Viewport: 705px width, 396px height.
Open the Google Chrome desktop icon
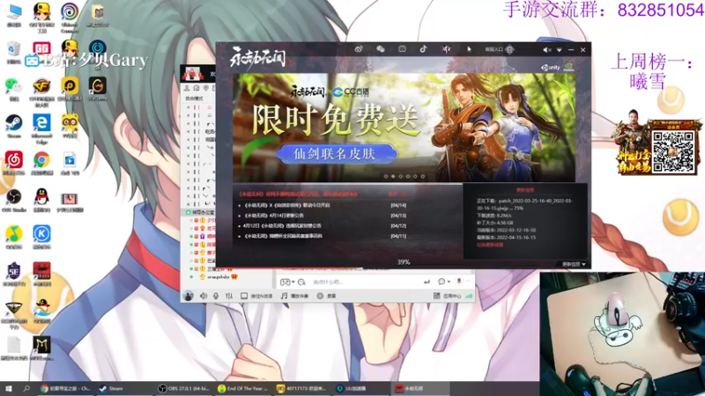(x=41, y=163)
